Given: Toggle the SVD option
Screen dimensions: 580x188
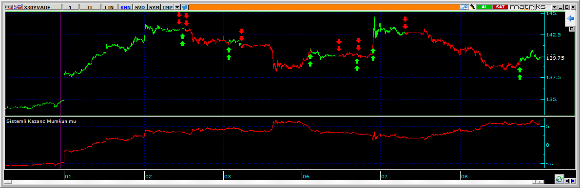Looking at the screenshot, I should point(140,7).
